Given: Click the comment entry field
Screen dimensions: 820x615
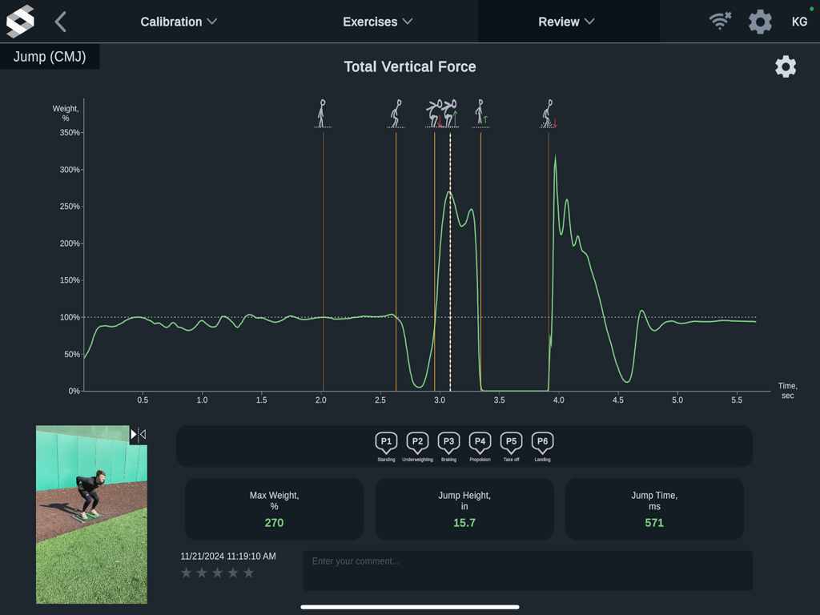Looking at the screenshot, I should [x=527, y=570].
